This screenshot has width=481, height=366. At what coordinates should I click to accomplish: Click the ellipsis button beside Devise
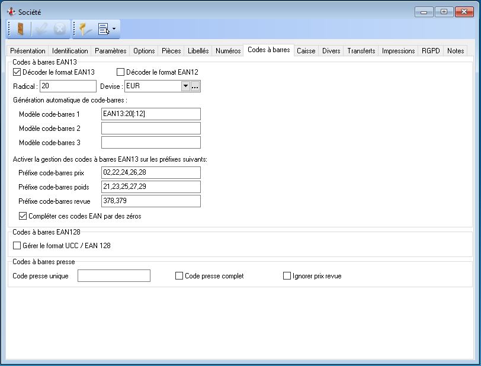[195, 86]
